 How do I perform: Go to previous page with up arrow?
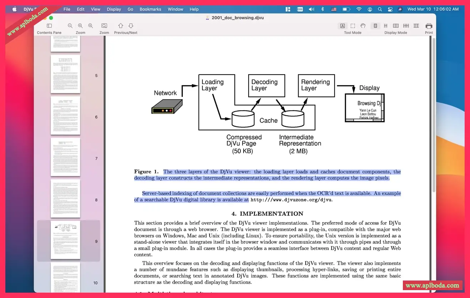pyautogui.click(x=121, y=26)
